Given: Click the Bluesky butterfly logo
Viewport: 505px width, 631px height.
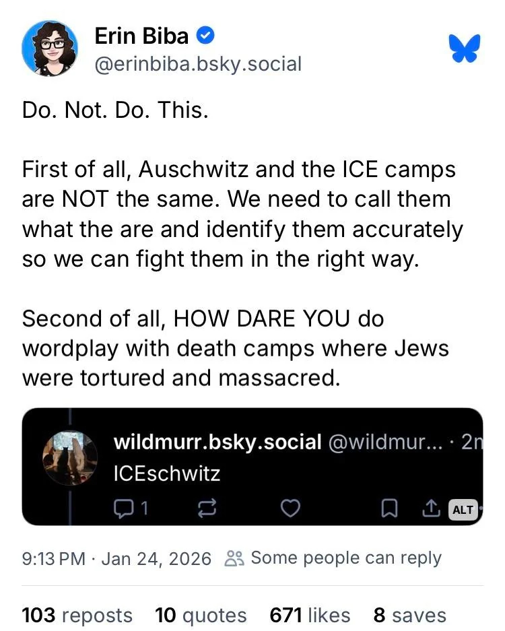Looking at the screenshot, I should 466,48.
